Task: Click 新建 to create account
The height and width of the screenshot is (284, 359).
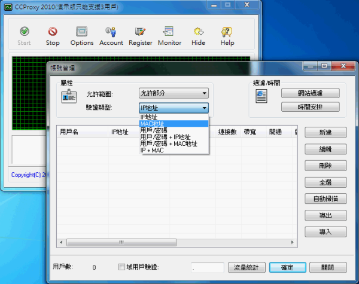Action: point(325,133)
